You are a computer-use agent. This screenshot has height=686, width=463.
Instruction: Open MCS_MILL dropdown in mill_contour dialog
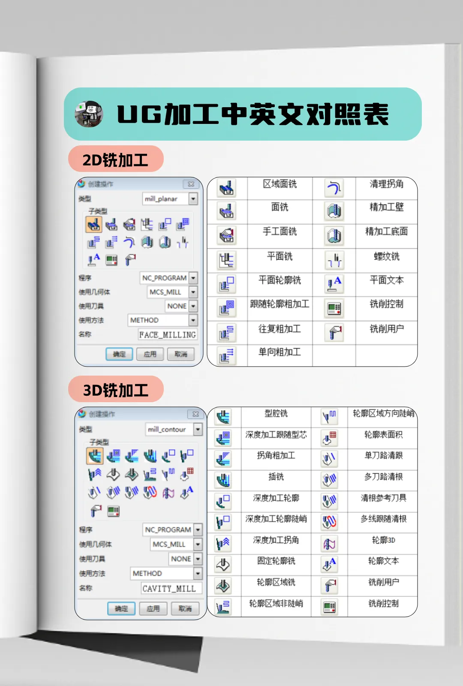198,545
